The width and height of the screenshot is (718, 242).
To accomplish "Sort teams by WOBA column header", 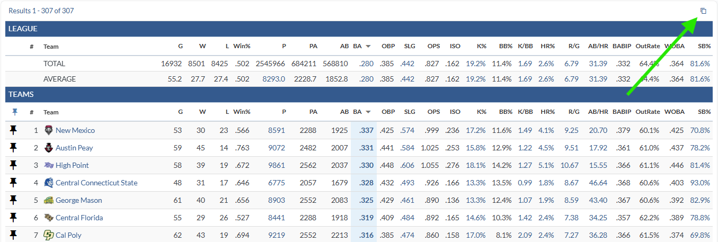I will coord(674,112).
